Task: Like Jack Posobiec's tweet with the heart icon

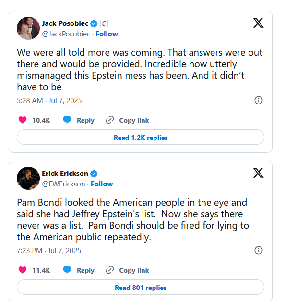Action: click(23, 120)
